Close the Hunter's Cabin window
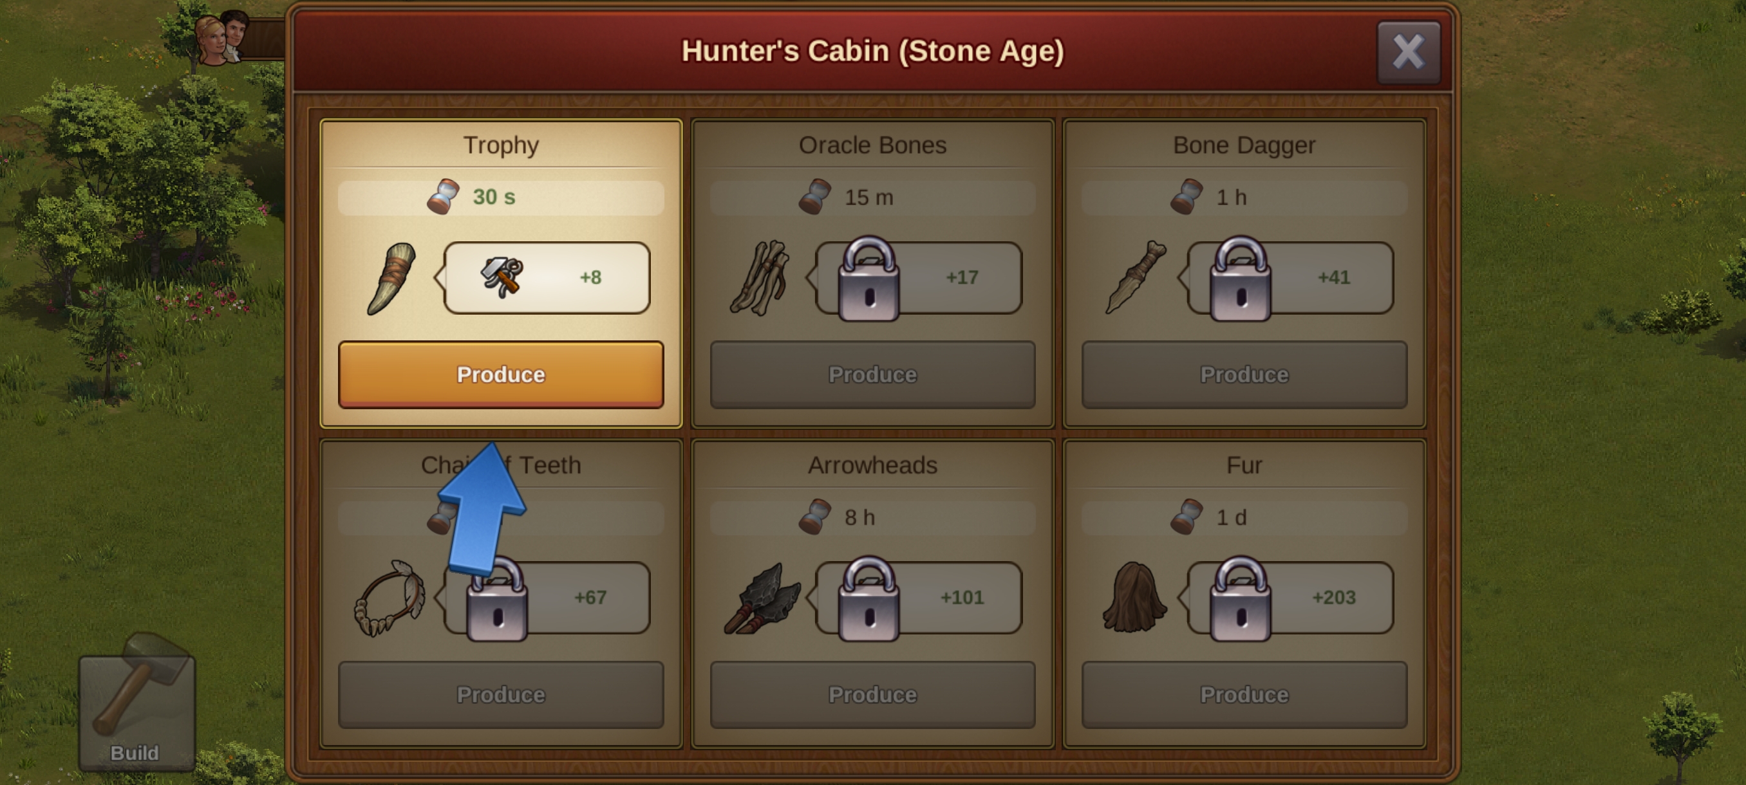Image resolution: width=1746 pixels, height=785 pixels. pos(1409,52)
